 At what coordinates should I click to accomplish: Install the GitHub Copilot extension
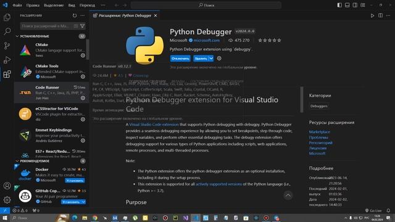pos(71,202)
